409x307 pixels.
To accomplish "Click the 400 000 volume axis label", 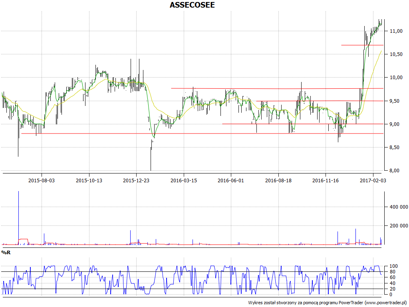I will click(399, 207).
